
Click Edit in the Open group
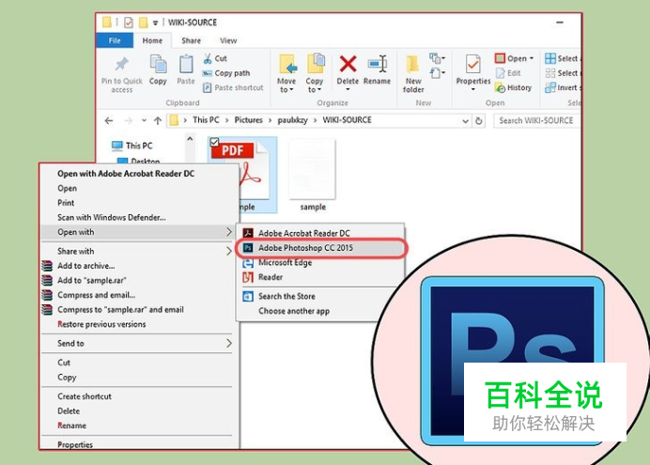(508, 73)
